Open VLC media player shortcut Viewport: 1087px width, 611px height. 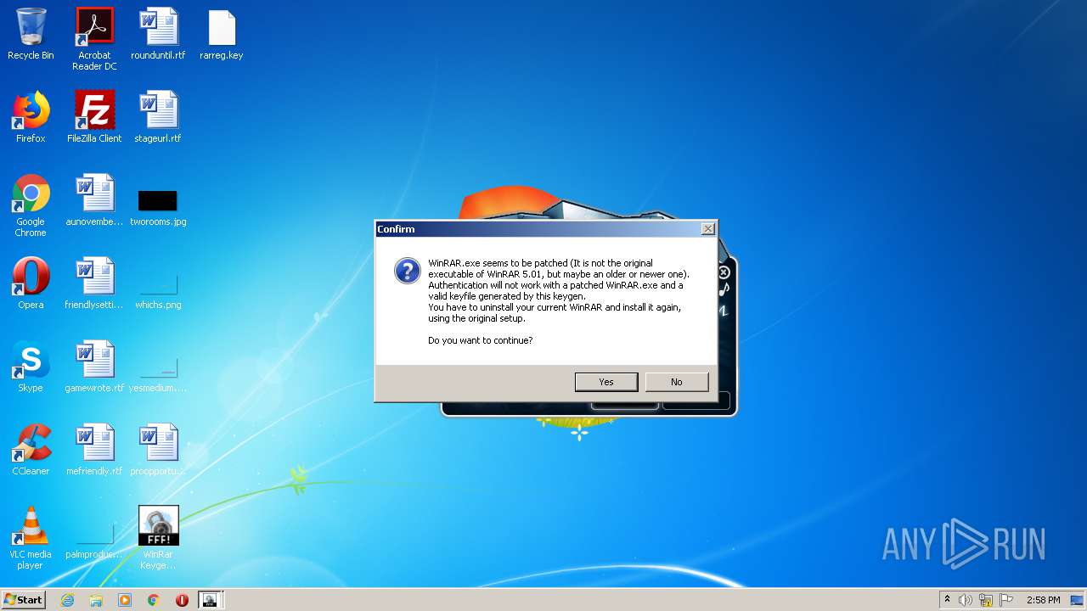tap(31, 539)
